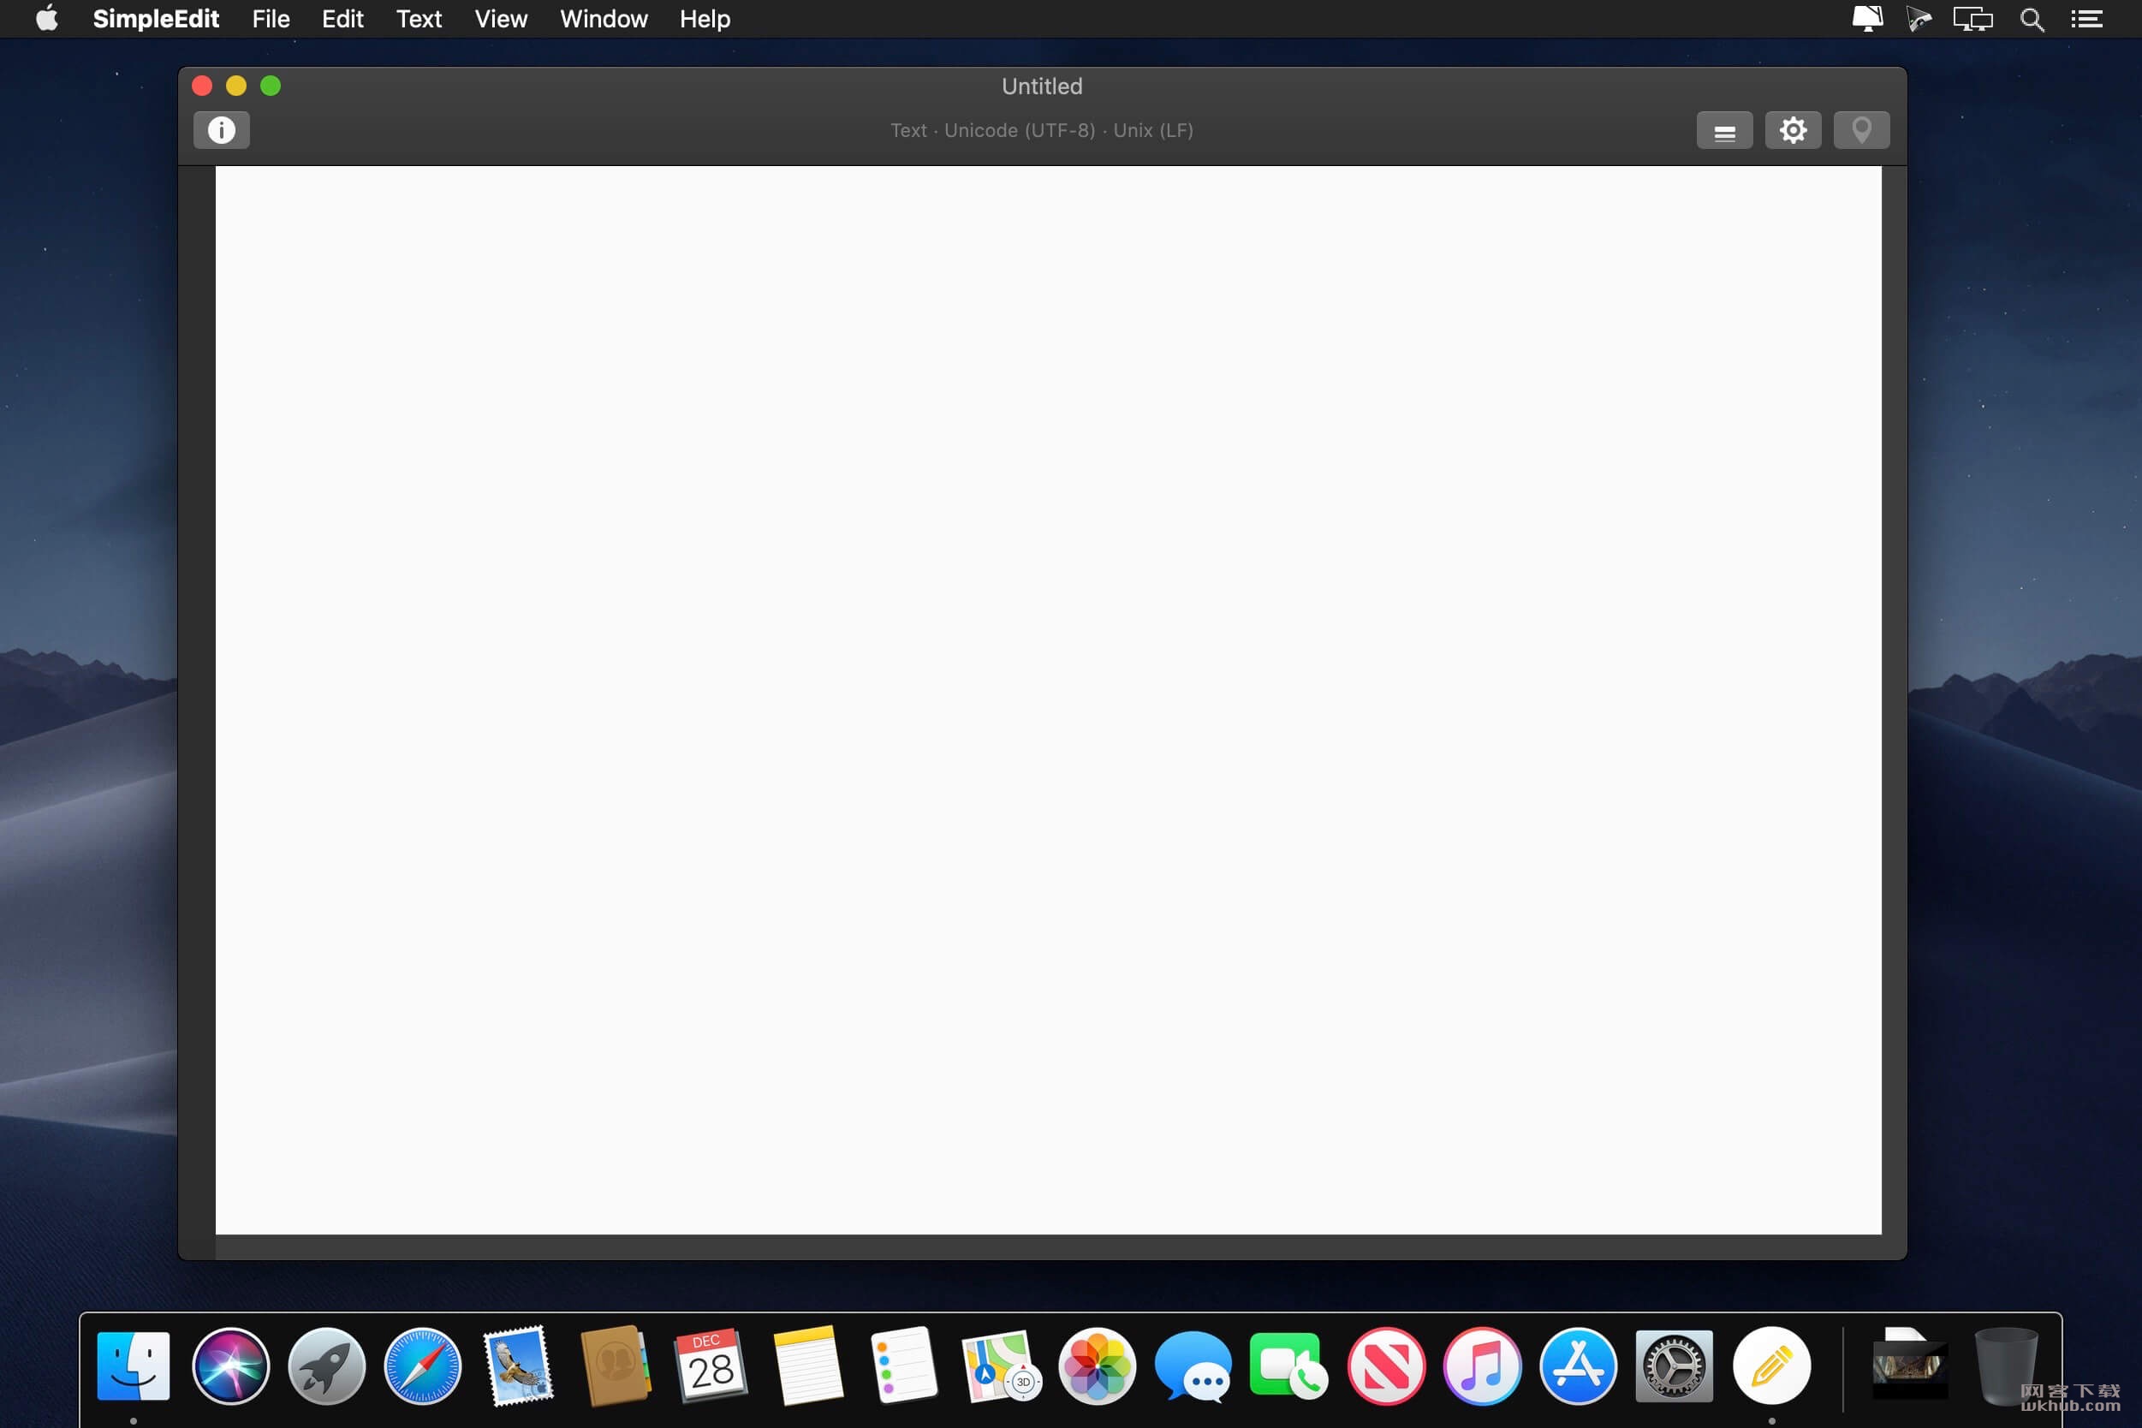Open Reminders from the Dock

coord(903,1366)
